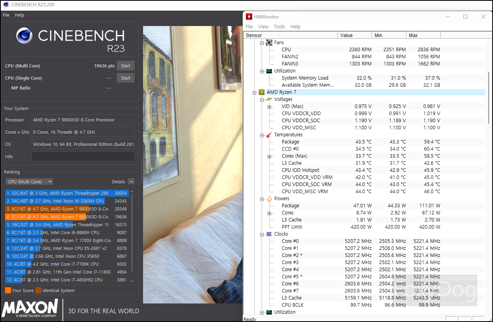This screenshot has width=493, height=322.
Task: Expand the Cores power entry
Action: pos(270,213)
